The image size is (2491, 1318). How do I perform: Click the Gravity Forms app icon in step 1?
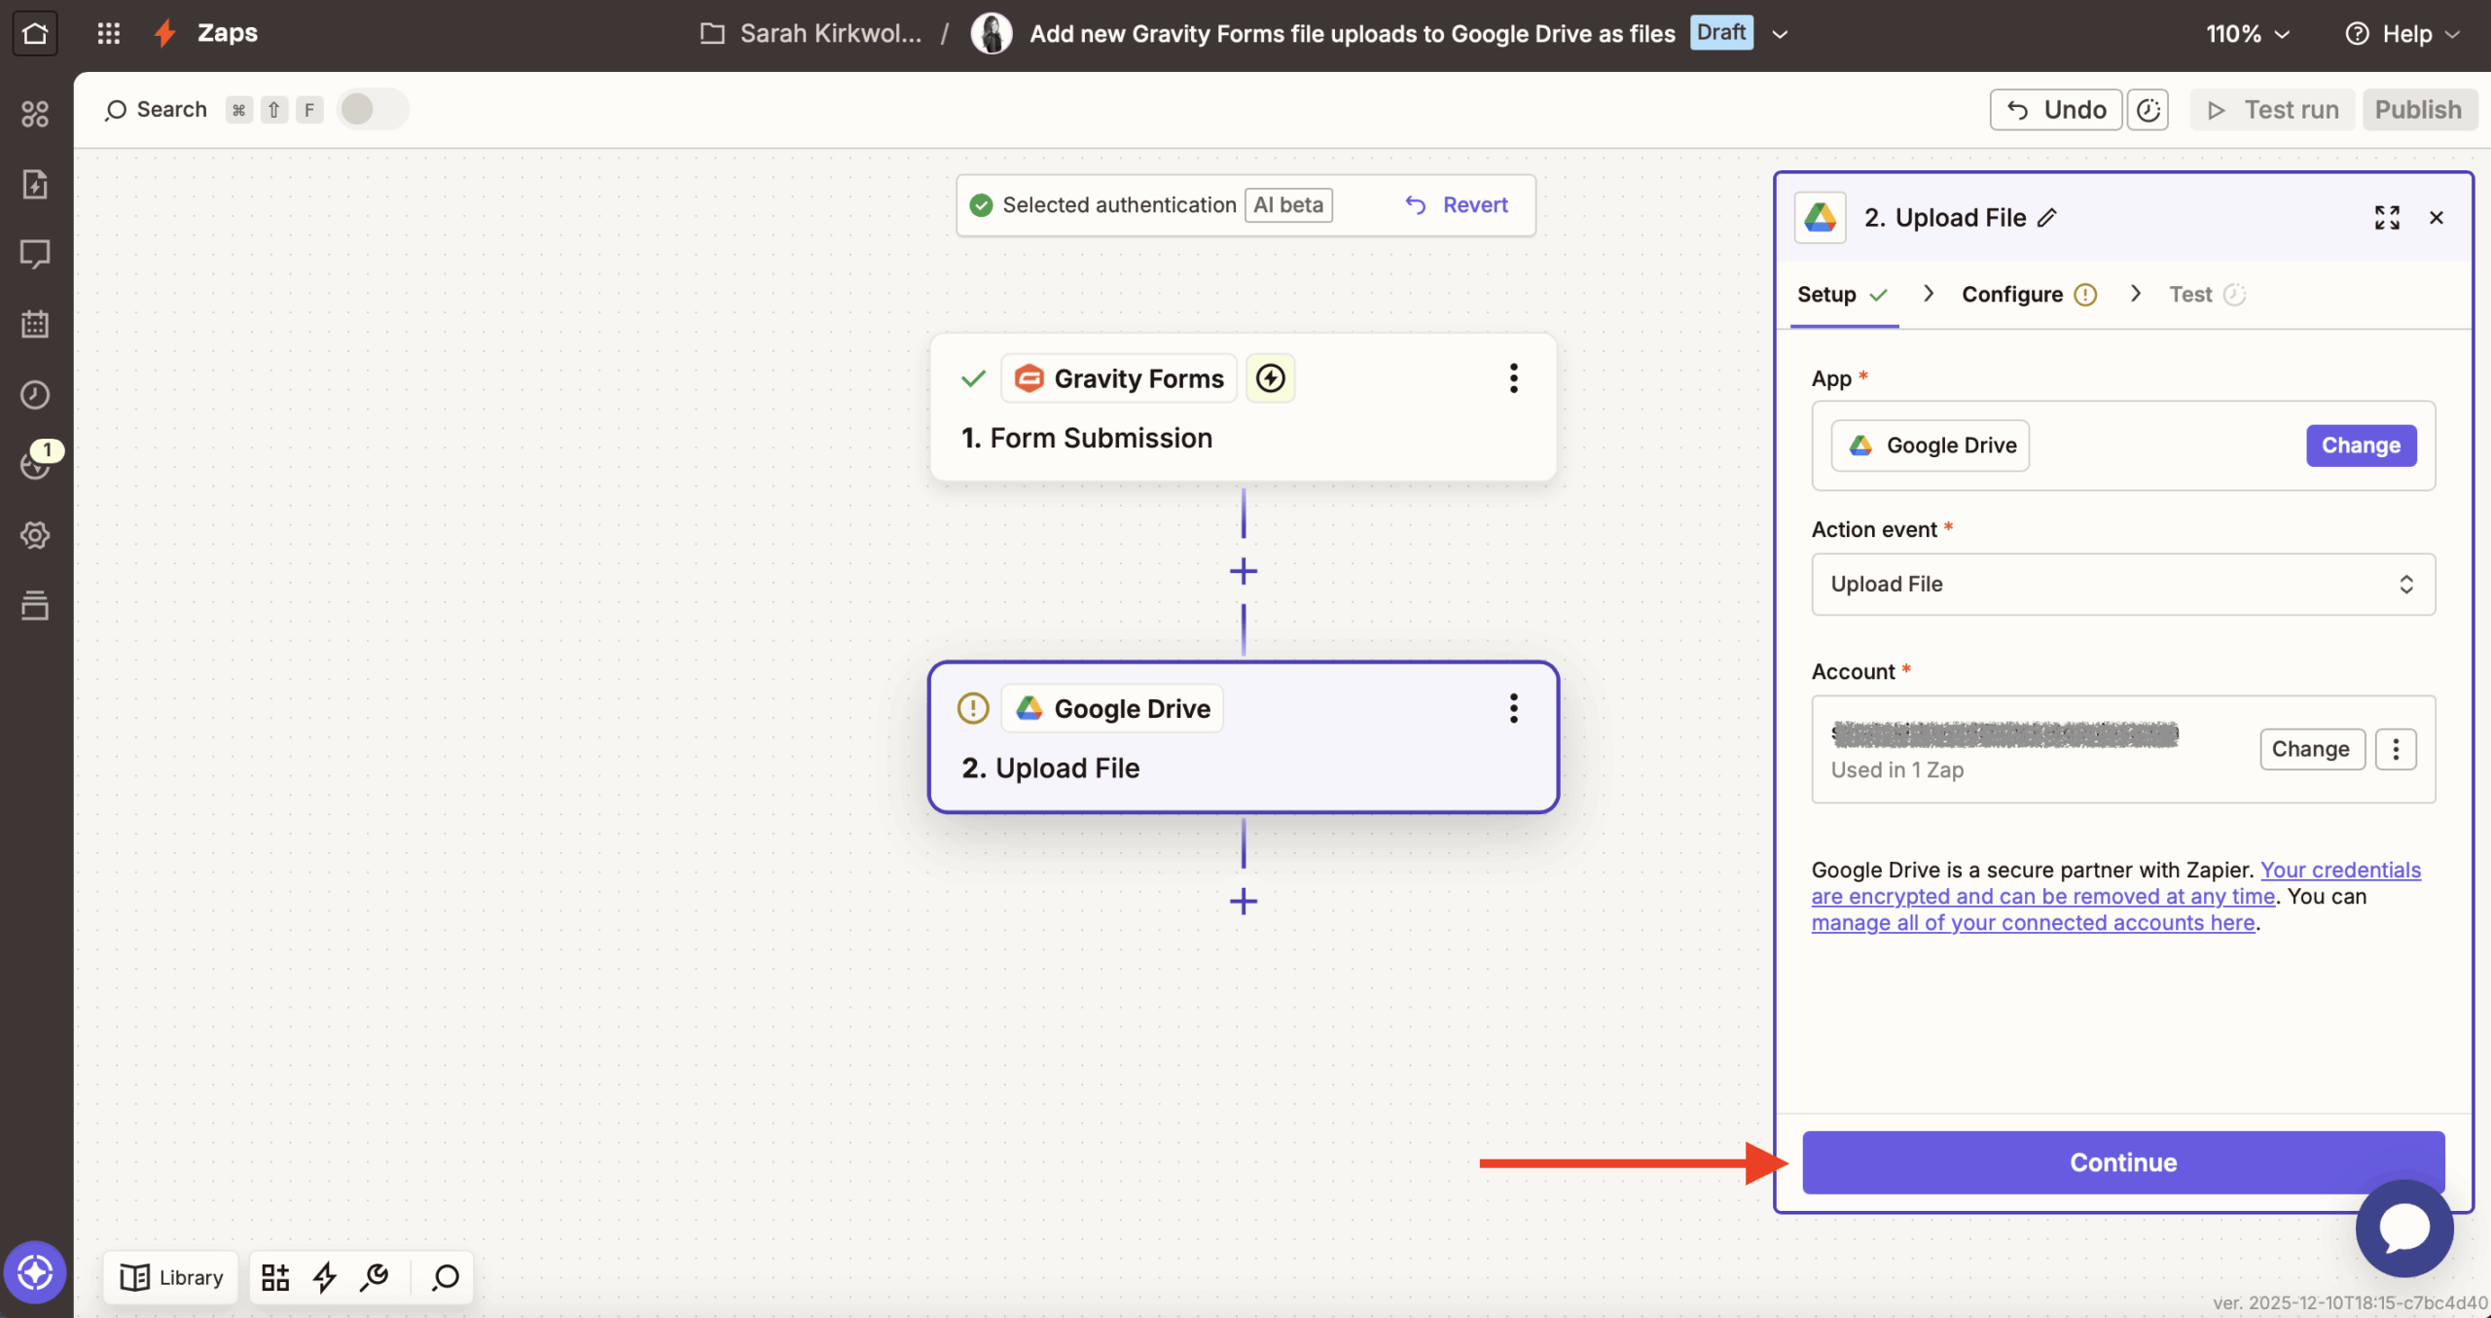coord(1029,377)
